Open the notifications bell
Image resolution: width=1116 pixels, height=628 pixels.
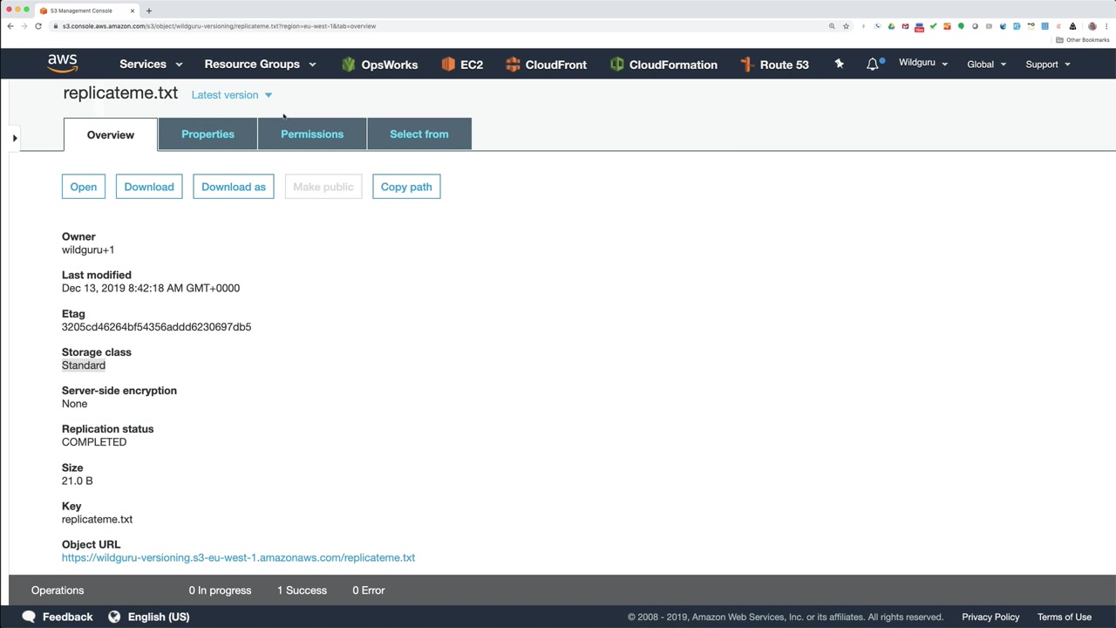coord(873,65)
